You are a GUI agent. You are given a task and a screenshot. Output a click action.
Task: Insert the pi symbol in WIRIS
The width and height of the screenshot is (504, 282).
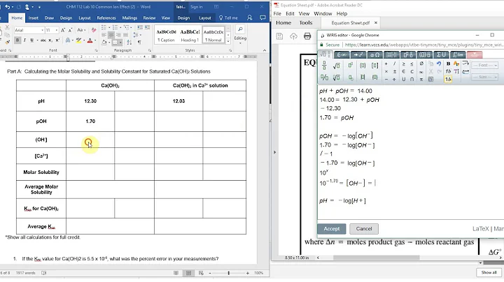click(421, 79)
